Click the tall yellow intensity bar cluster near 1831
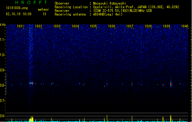This screenshot has width=192, height=122. (31, 119)
